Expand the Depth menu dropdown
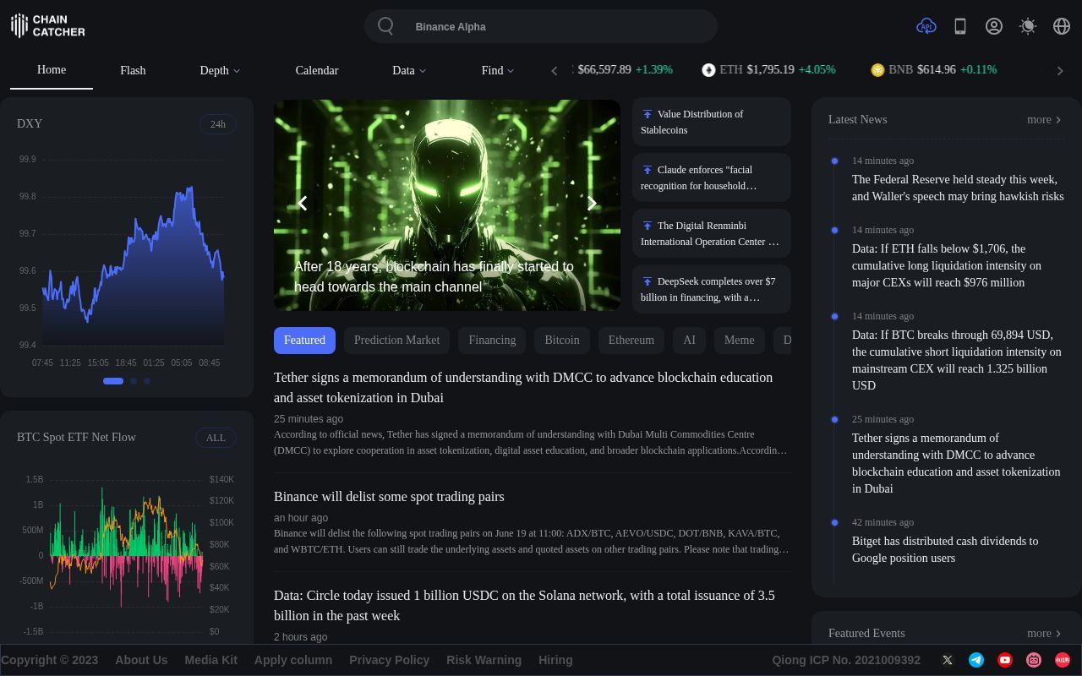 pyautogui.click(x=220, y=70)
